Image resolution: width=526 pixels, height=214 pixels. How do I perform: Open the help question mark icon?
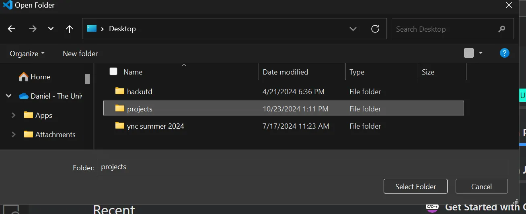[504, 53]
